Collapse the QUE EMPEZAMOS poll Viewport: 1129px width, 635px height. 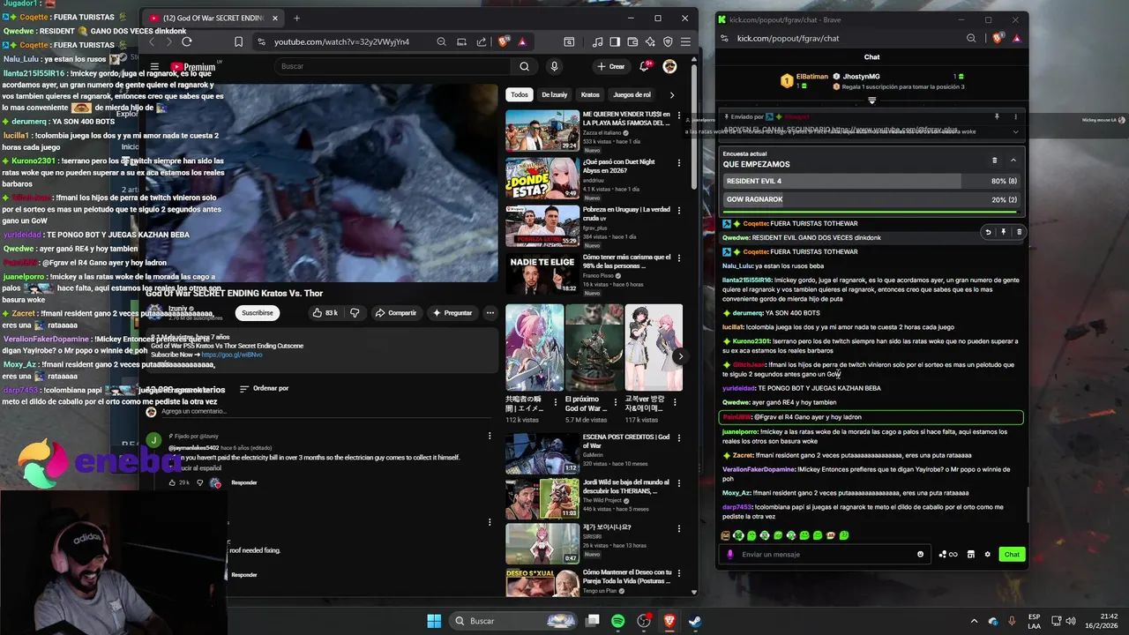[x=1013, y=161]
